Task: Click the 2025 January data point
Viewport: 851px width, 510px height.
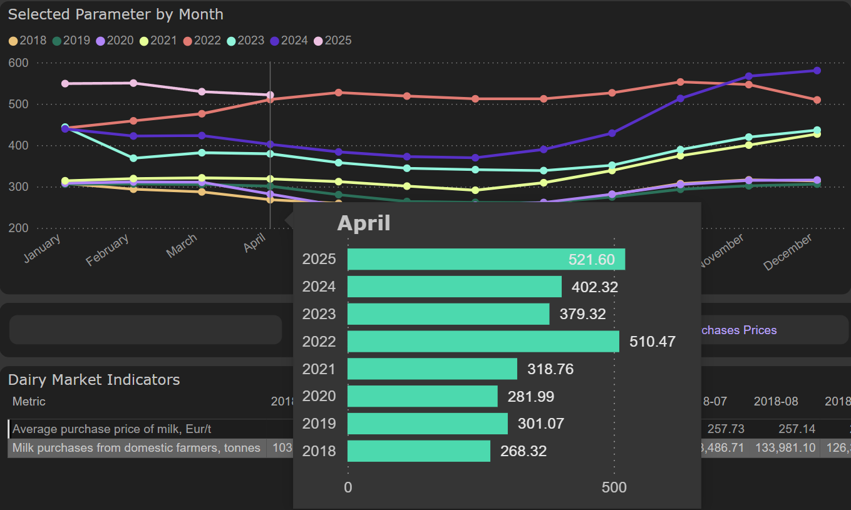Action: tap(65, 84)
